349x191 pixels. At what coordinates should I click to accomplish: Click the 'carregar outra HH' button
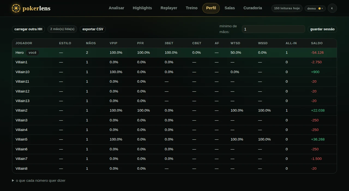coord(28,29)
